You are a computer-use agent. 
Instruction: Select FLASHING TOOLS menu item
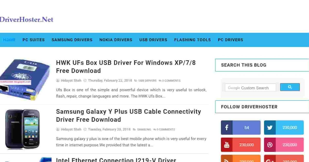pos(192,40)
